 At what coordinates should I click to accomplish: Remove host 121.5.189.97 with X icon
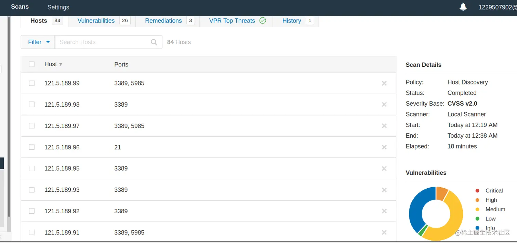tap(384, 126)
